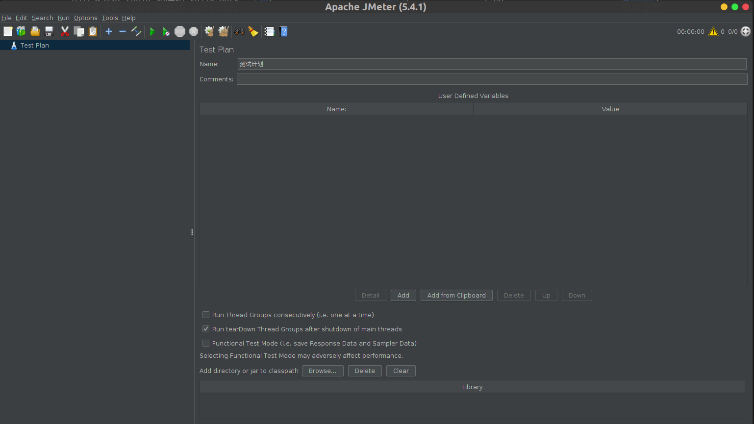The width and height of the screenshot is (754, 424).
Task: Click the Save floppy disk icon
Action: point(49,31)
